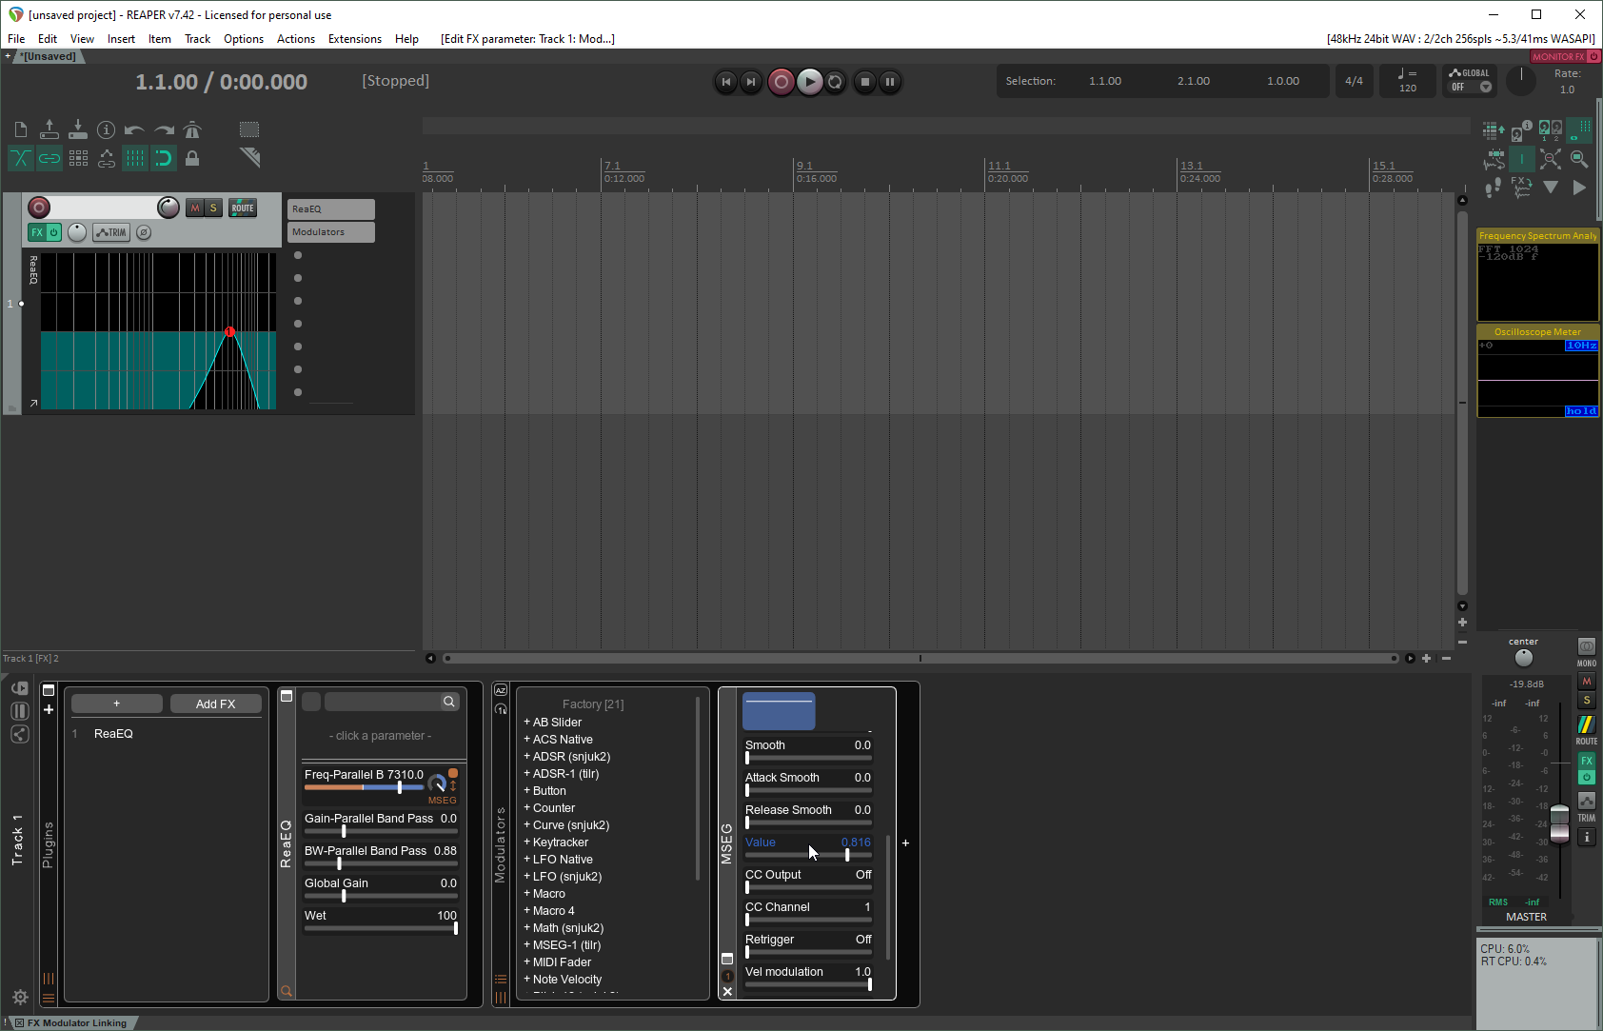Viewport: 1603px width, 1031px height.
Task: Open the Extensions menu
Action: [354, 39]
